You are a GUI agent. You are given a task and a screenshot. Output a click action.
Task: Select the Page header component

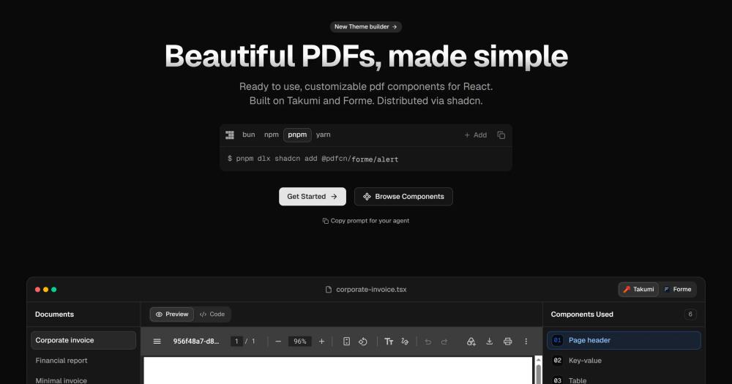click(x=624, y=340)
